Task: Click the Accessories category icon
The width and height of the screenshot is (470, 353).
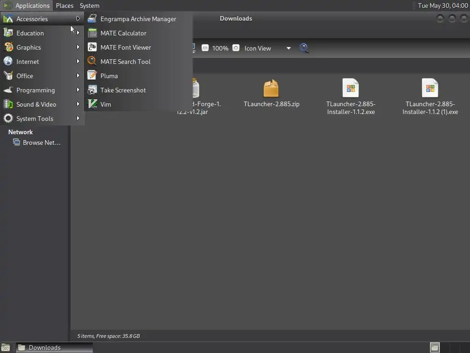Action: tap(8, 18)
